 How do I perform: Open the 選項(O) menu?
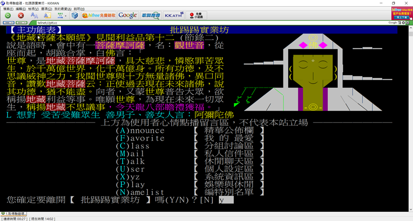pyautogui.click(x=46, y=9)
